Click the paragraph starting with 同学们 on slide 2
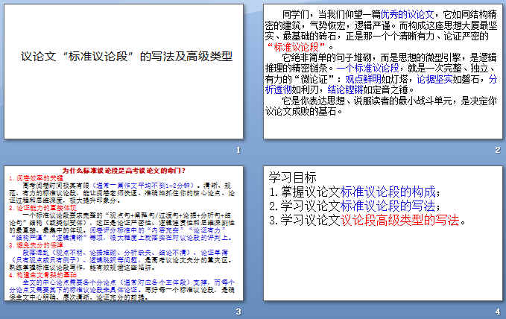This screenshot has height=319, width=506. coord(382,28)
